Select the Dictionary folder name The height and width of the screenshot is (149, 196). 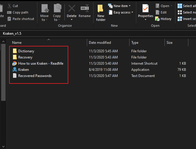(26, 51)
